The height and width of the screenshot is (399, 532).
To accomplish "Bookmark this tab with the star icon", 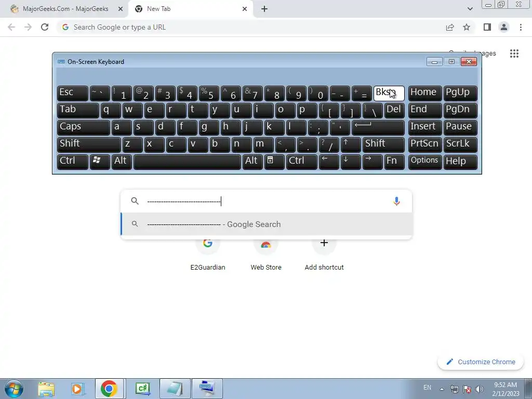I will 467,27.
